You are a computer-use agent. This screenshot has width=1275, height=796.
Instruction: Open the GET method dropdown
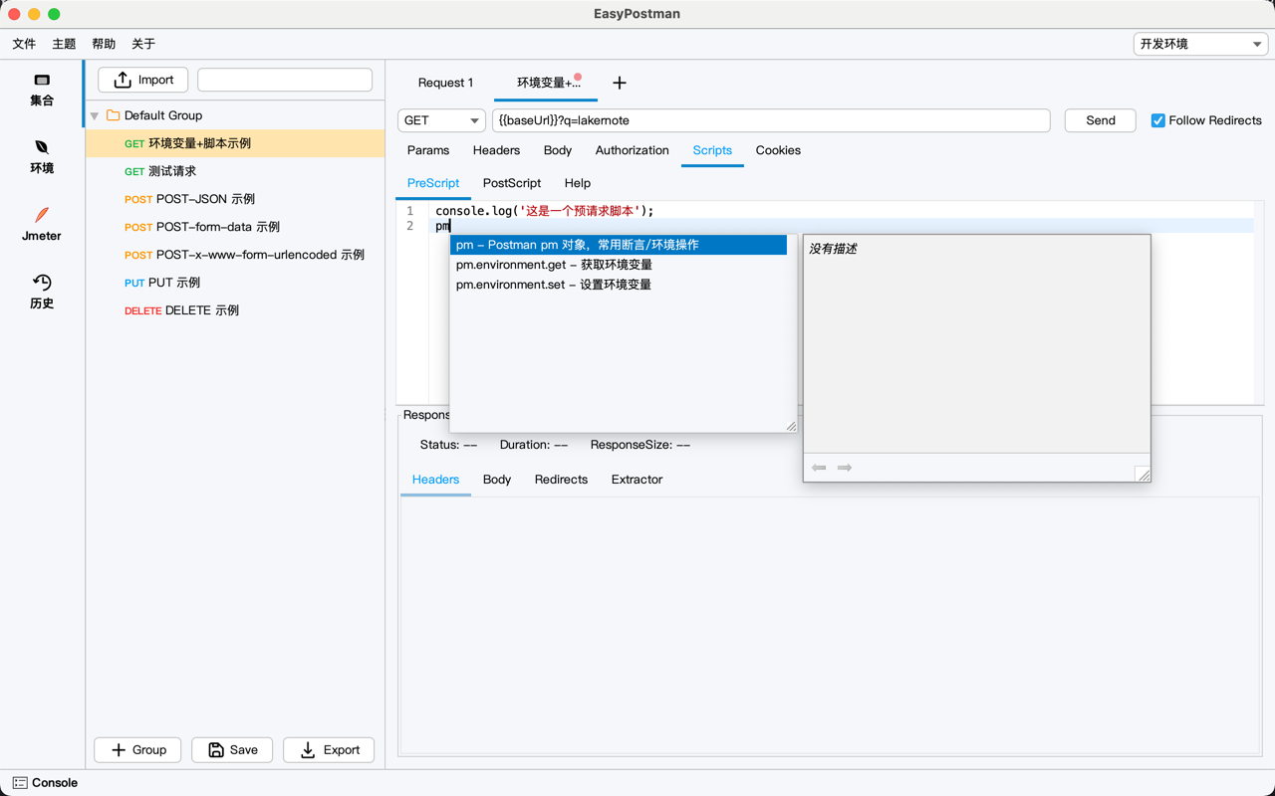click(441, 120)
